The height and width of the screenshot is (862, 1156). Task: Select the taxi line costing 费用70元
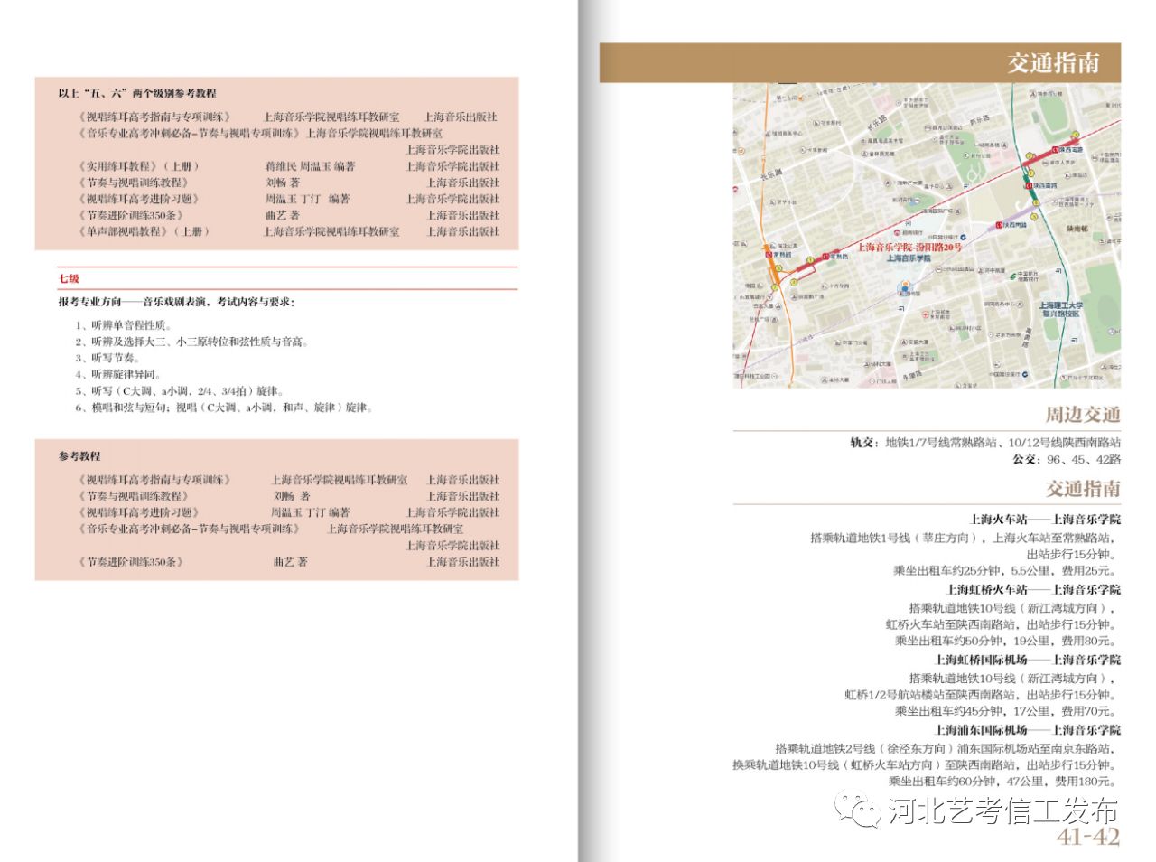pyautogui.click(x=1005, y=711)
